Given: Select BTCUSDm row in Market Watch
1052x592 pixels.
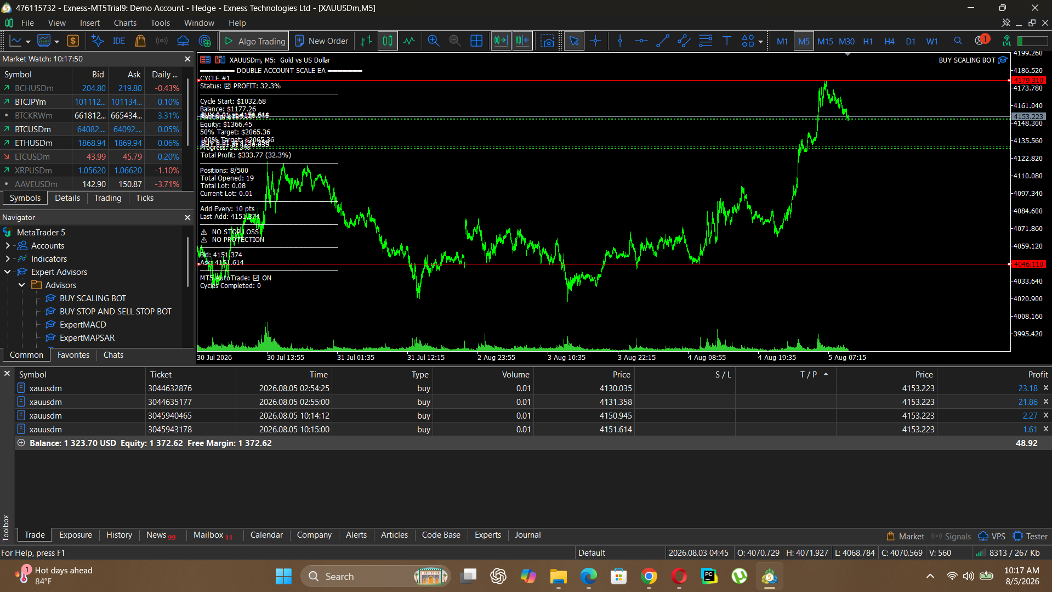Looking at the screenshot, I should coord(91,129).
